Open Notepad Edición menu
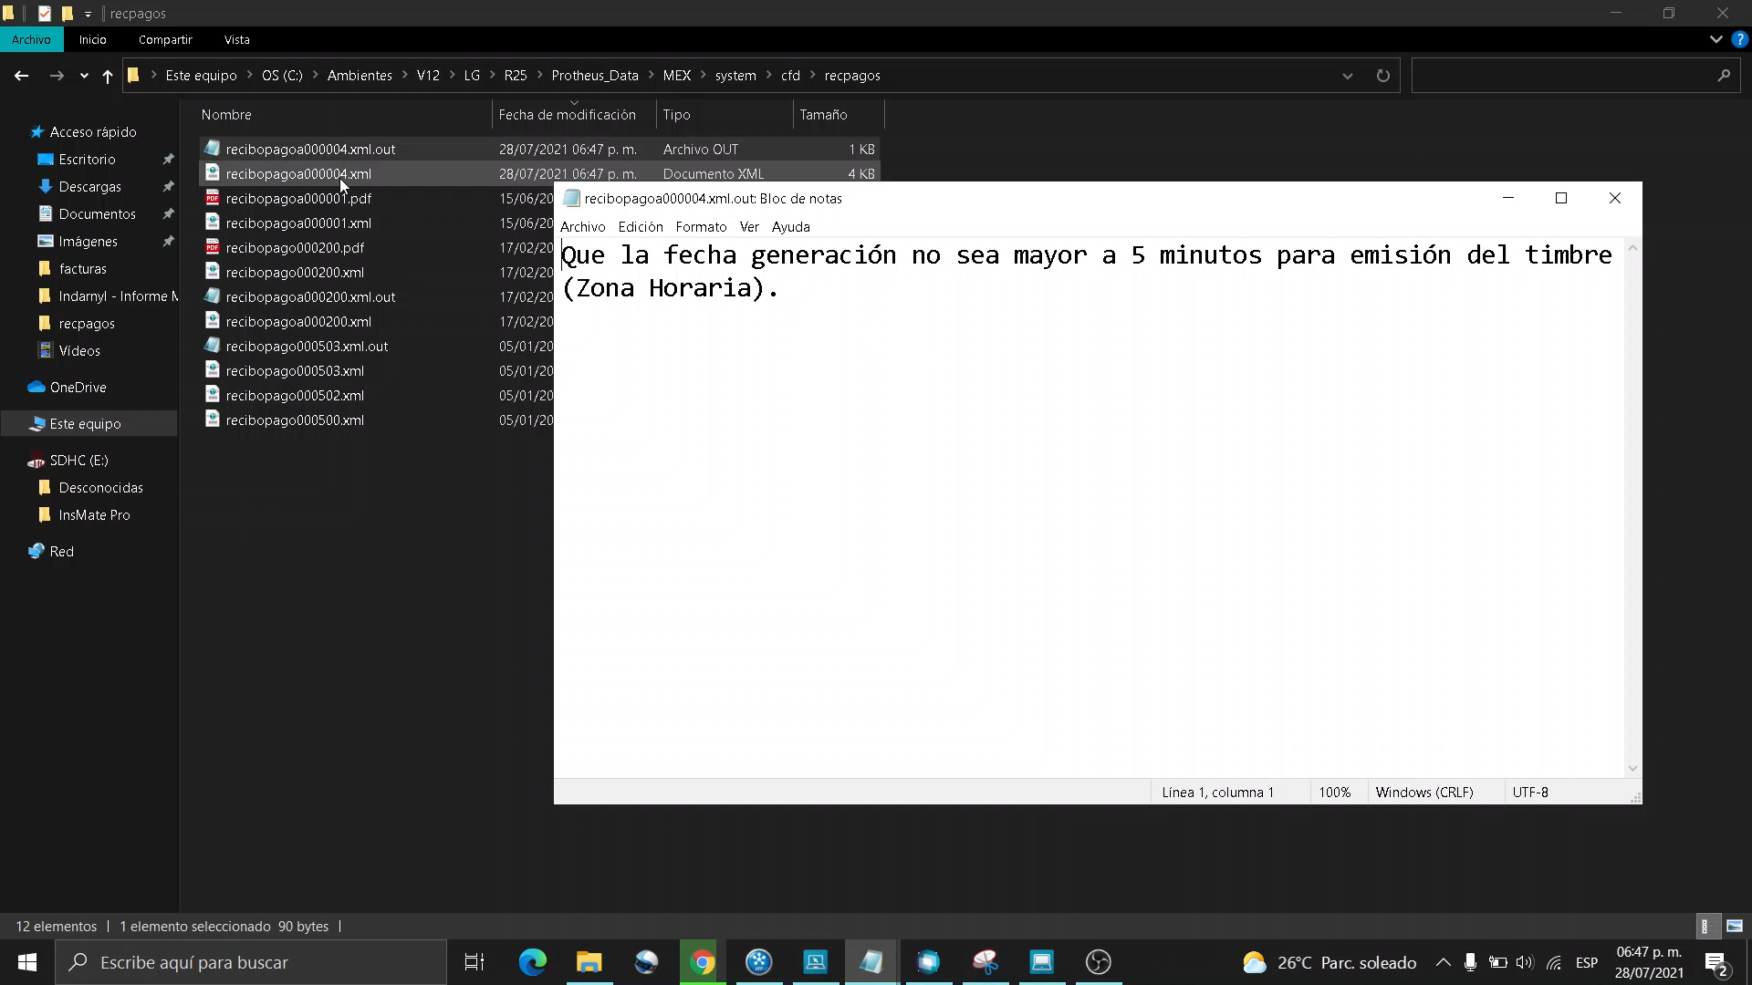1752x985 pixels. [641, 227]
